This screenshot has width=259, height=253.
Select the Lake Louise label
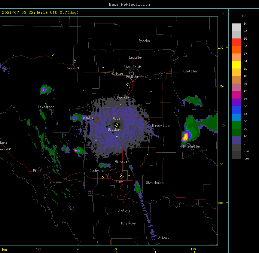(x=5, y=145)
